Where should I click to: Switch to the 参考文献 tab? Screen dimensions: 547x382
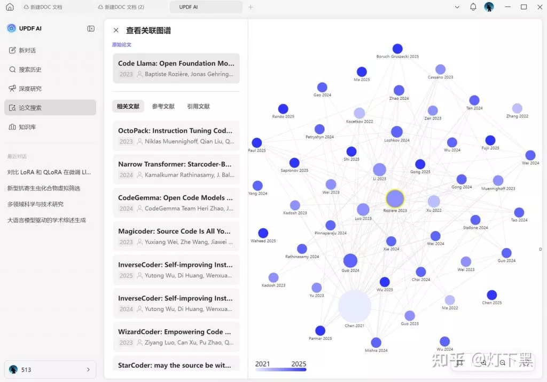coord(163,106)
